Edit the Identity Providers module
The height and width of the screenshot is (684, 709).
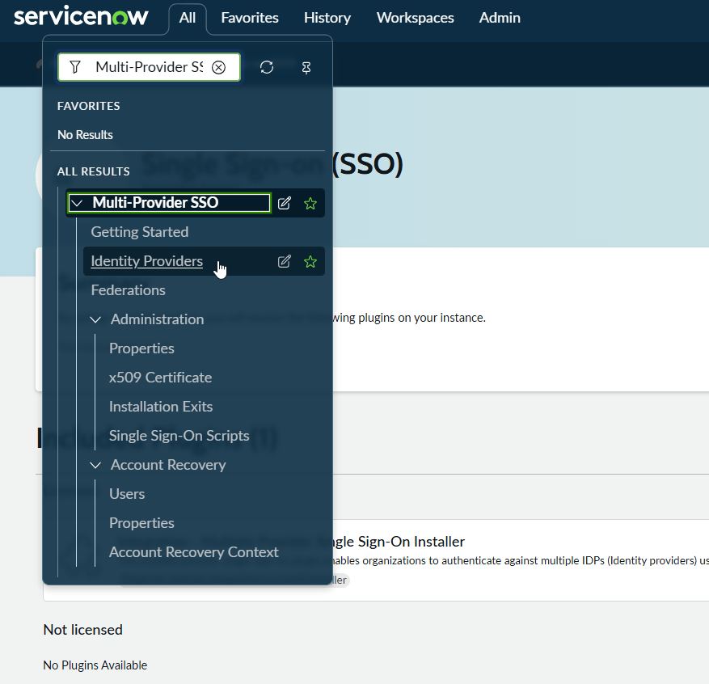pos(285,261)
